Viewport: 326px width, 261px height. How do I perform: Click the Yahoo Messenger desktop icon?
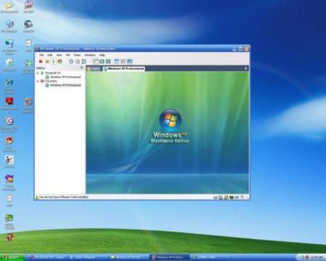click(9, 182)
